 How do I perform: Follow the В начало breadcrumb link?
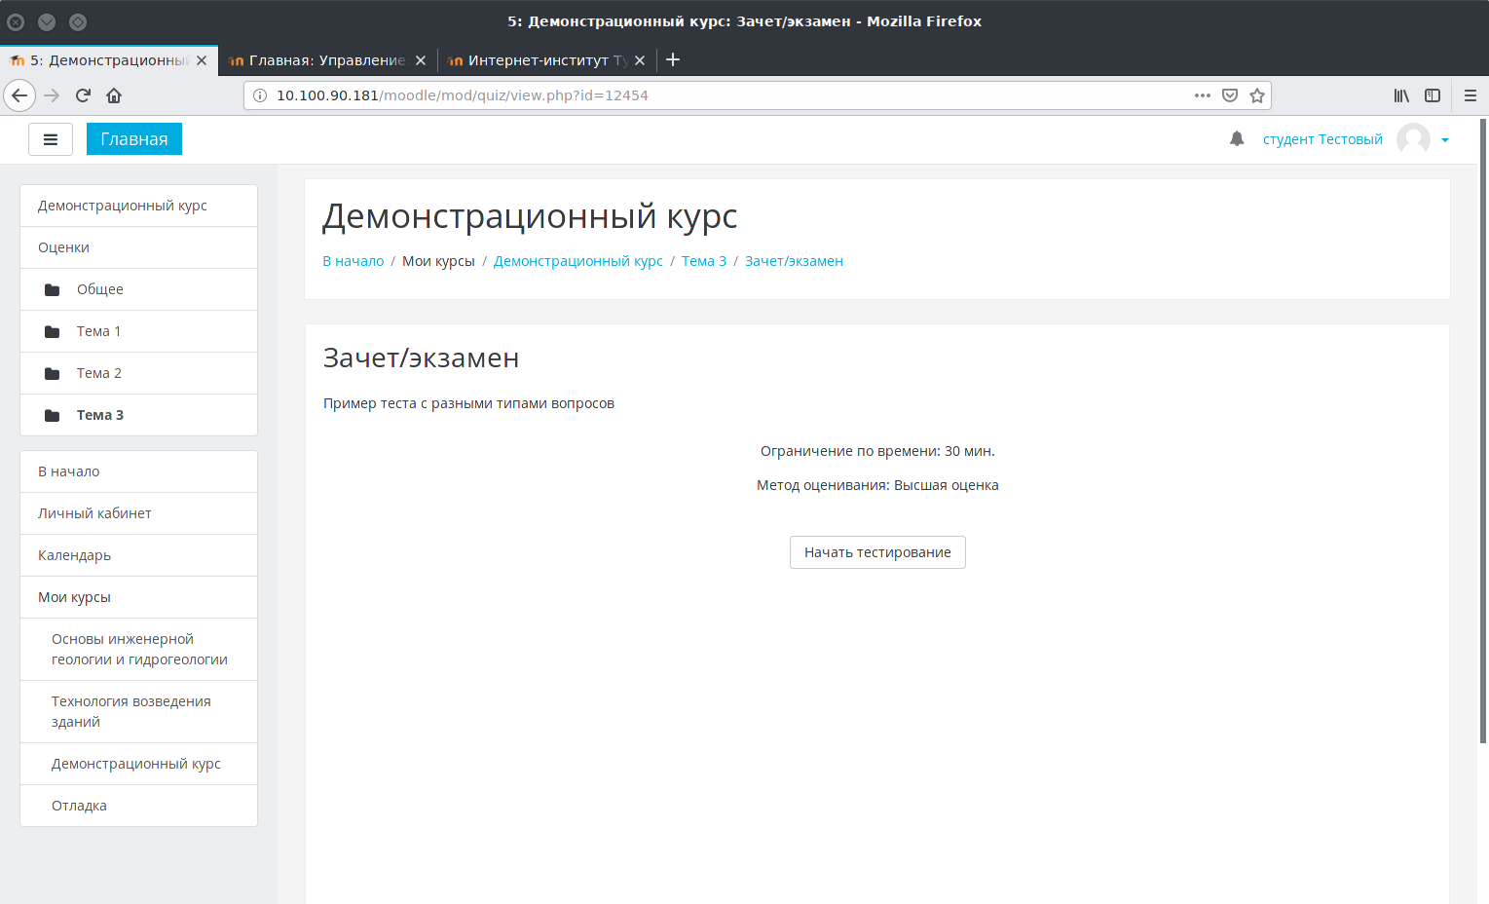click(354, 261)
